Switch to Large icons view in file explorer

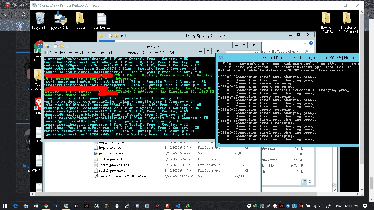(x=310, y=182)
